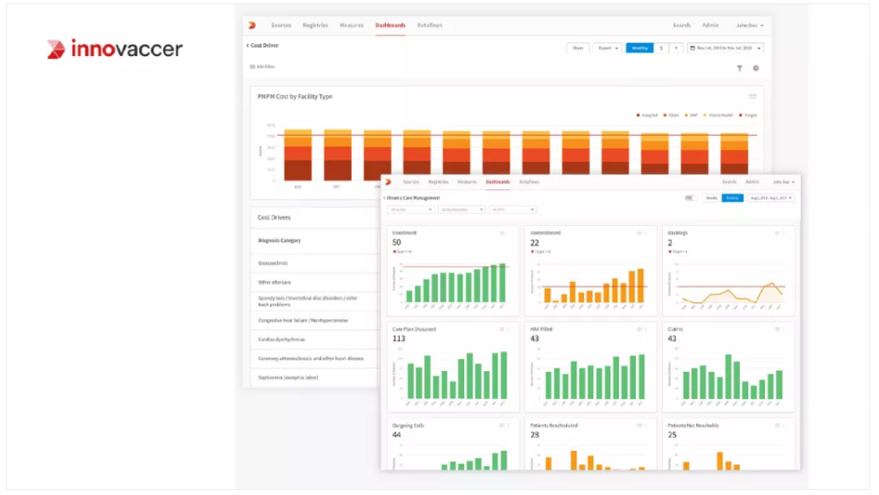Select the Monthly view in Chronic Care Management

pos(732,198)
